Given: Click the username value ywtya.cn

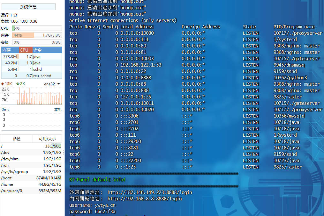Looking at the screenshot, I should pos(105,205).
